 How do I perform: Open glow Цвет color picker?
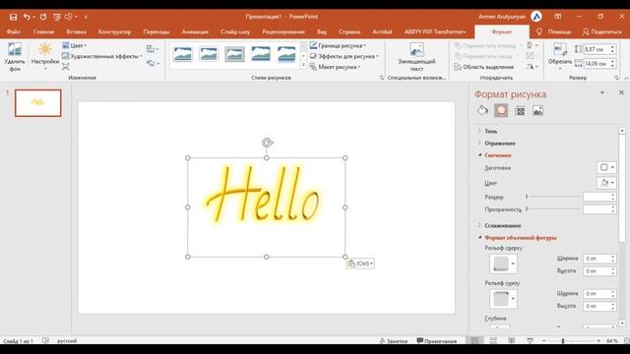606,183
